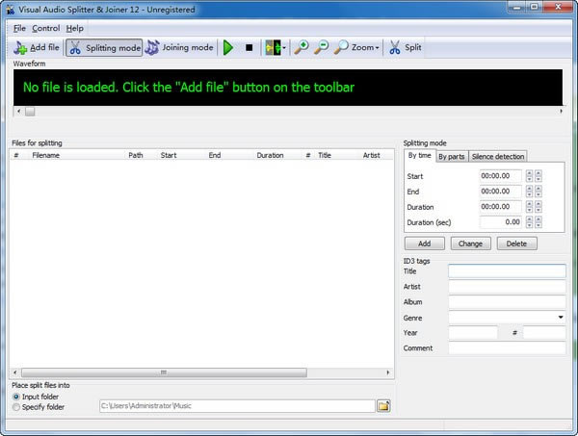
Task: Click the End time field
Action: (x=500, y=192)
